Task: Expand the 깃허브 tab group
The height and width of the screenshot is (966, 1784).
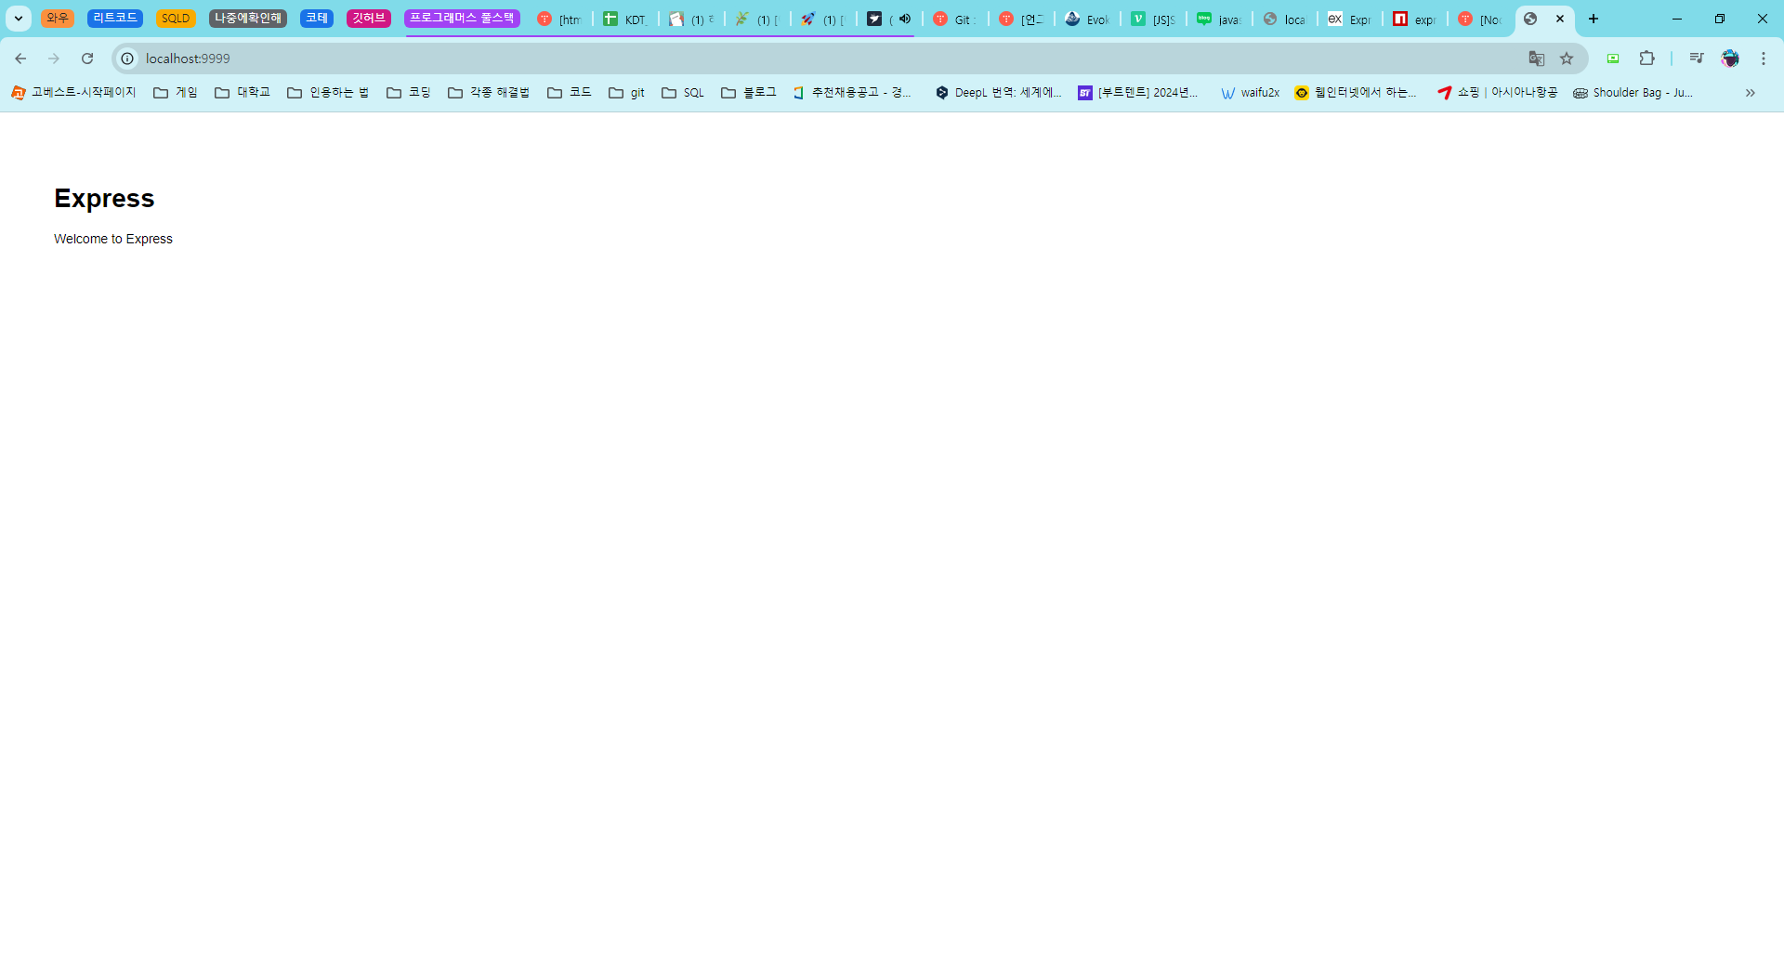Action: [x=368, y=19]
